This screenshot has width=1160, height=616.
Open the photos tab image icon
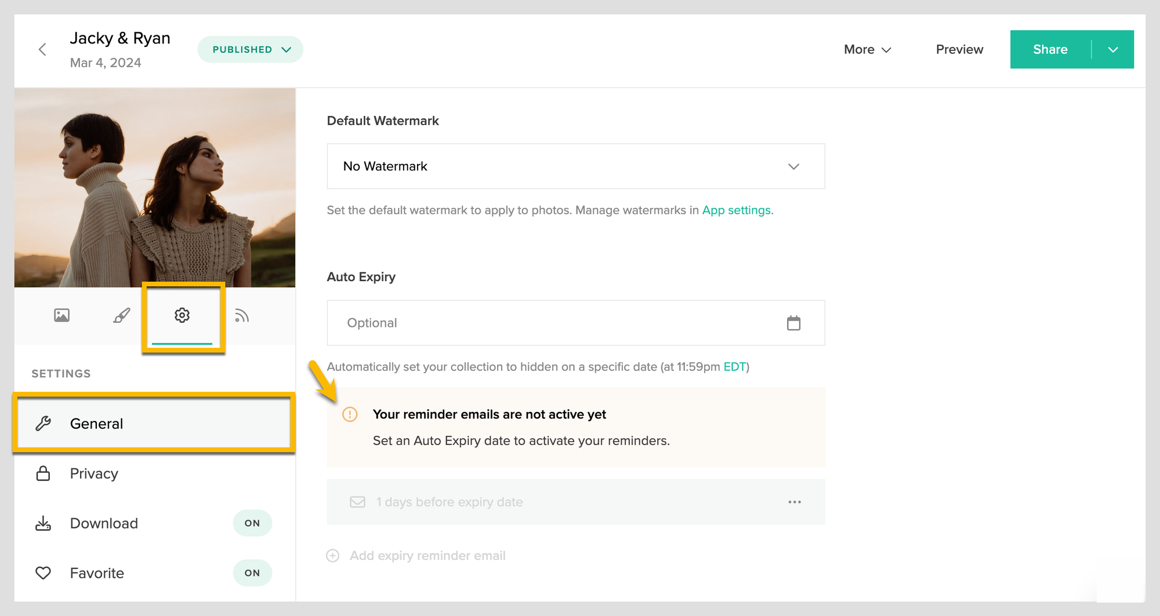61,315
